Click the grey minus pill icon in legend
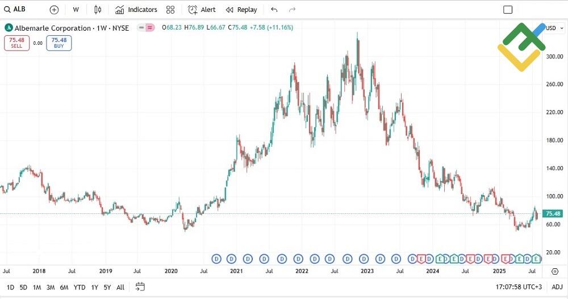568x299 pixels. (x=141, y=27)
